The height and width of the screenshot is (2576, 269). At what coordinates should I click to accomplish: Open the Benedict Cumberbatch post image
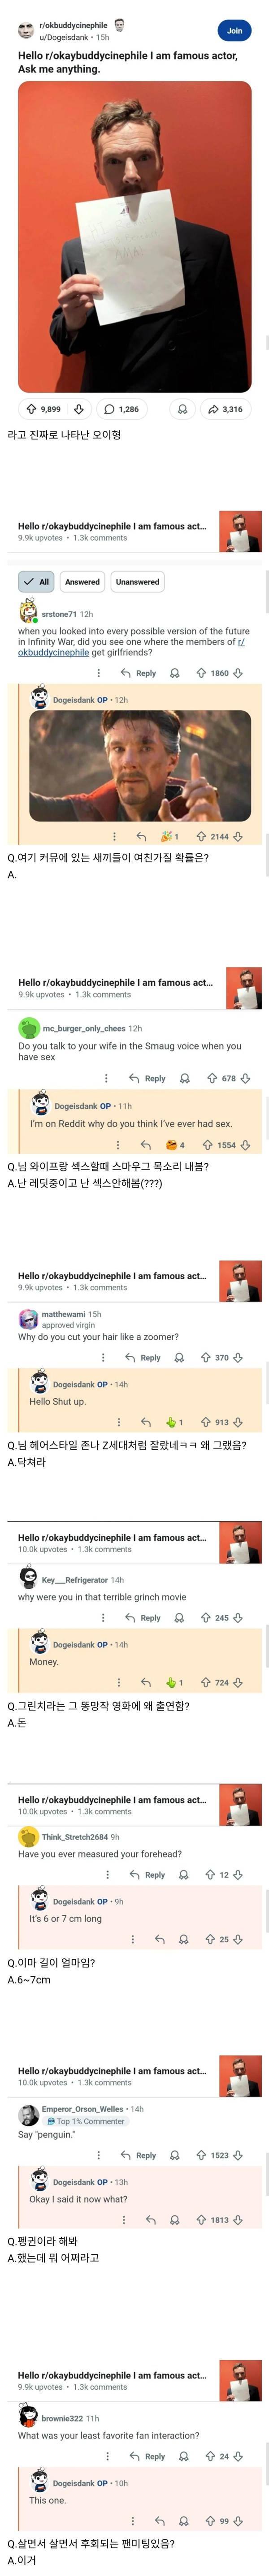pyautogui.click(x=134, y=230)
